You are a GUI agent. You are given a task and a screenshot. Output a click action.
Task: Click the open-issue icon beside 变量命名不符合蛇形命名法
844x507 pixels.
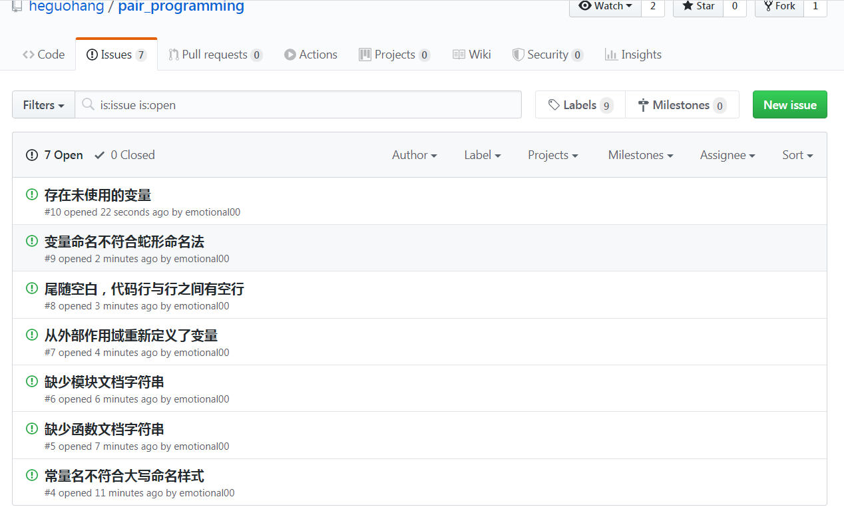31,241
